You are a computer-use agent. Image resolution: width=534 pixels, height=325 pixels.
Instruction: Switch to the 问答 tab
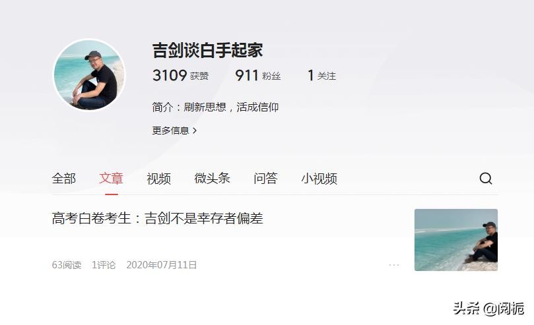click(x=265, y=178)
